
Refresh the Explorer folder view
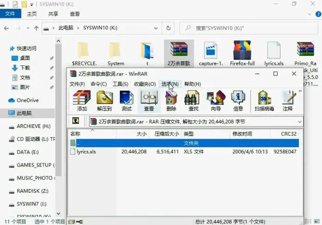168,28
